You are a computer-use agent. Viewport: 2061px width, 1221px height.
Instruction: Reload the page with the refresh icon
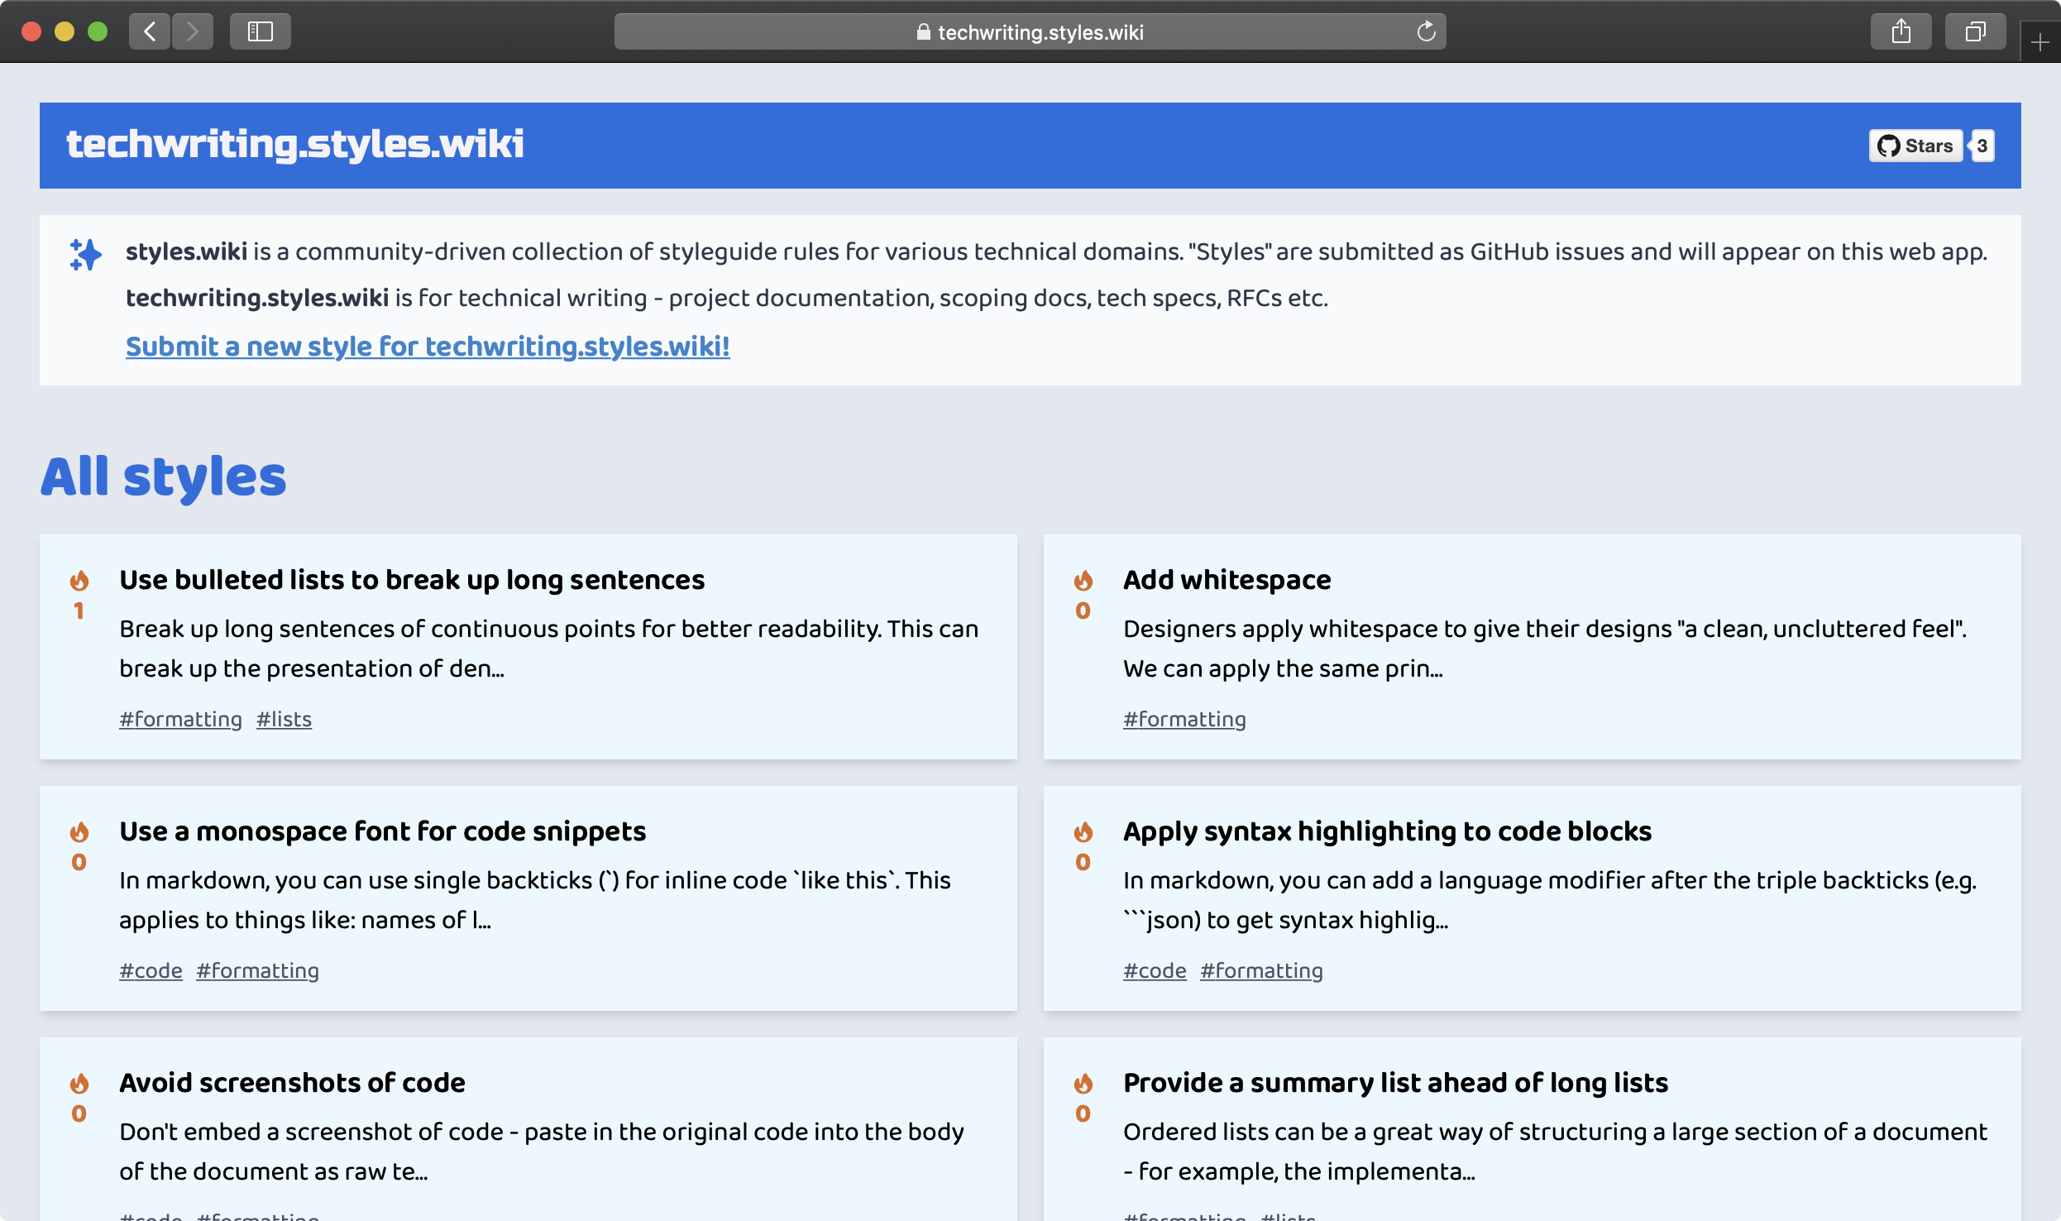1426,31
